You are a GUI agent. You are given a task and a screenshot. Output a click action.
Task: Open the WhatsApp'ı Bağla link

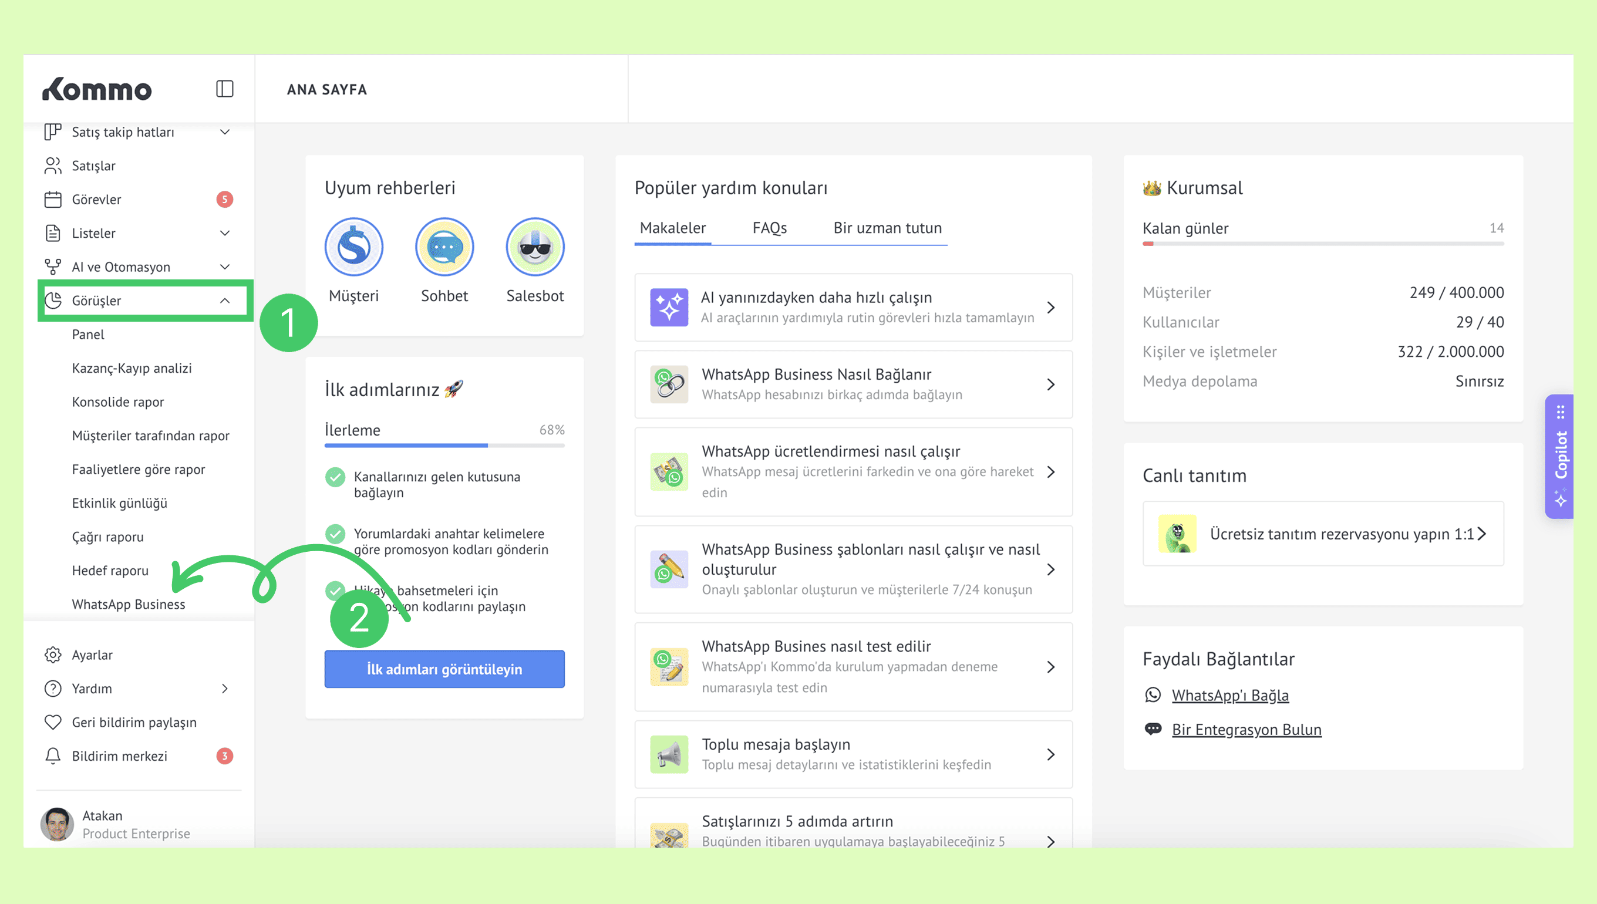1229,695
